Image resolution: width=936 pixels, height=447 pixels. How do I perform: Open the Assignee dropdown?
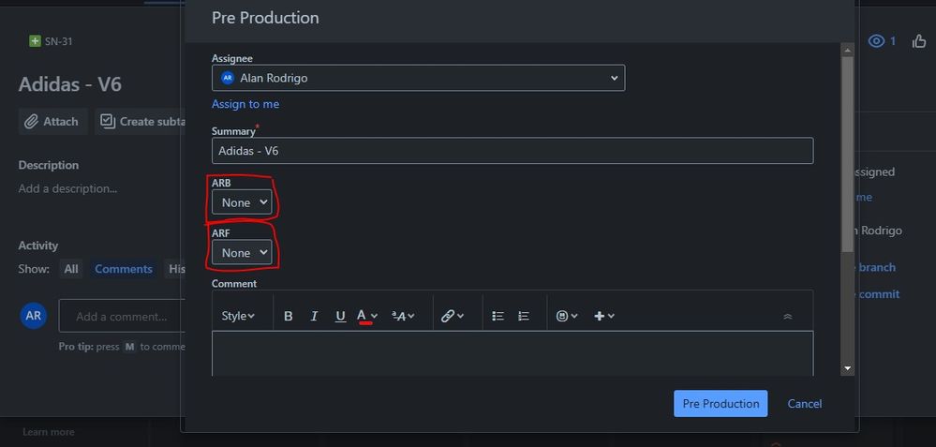click(x=419, y=78)
